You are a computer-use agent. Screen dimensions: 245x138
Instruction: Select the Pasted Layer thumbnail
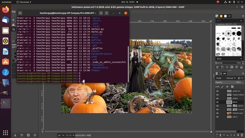229,113
